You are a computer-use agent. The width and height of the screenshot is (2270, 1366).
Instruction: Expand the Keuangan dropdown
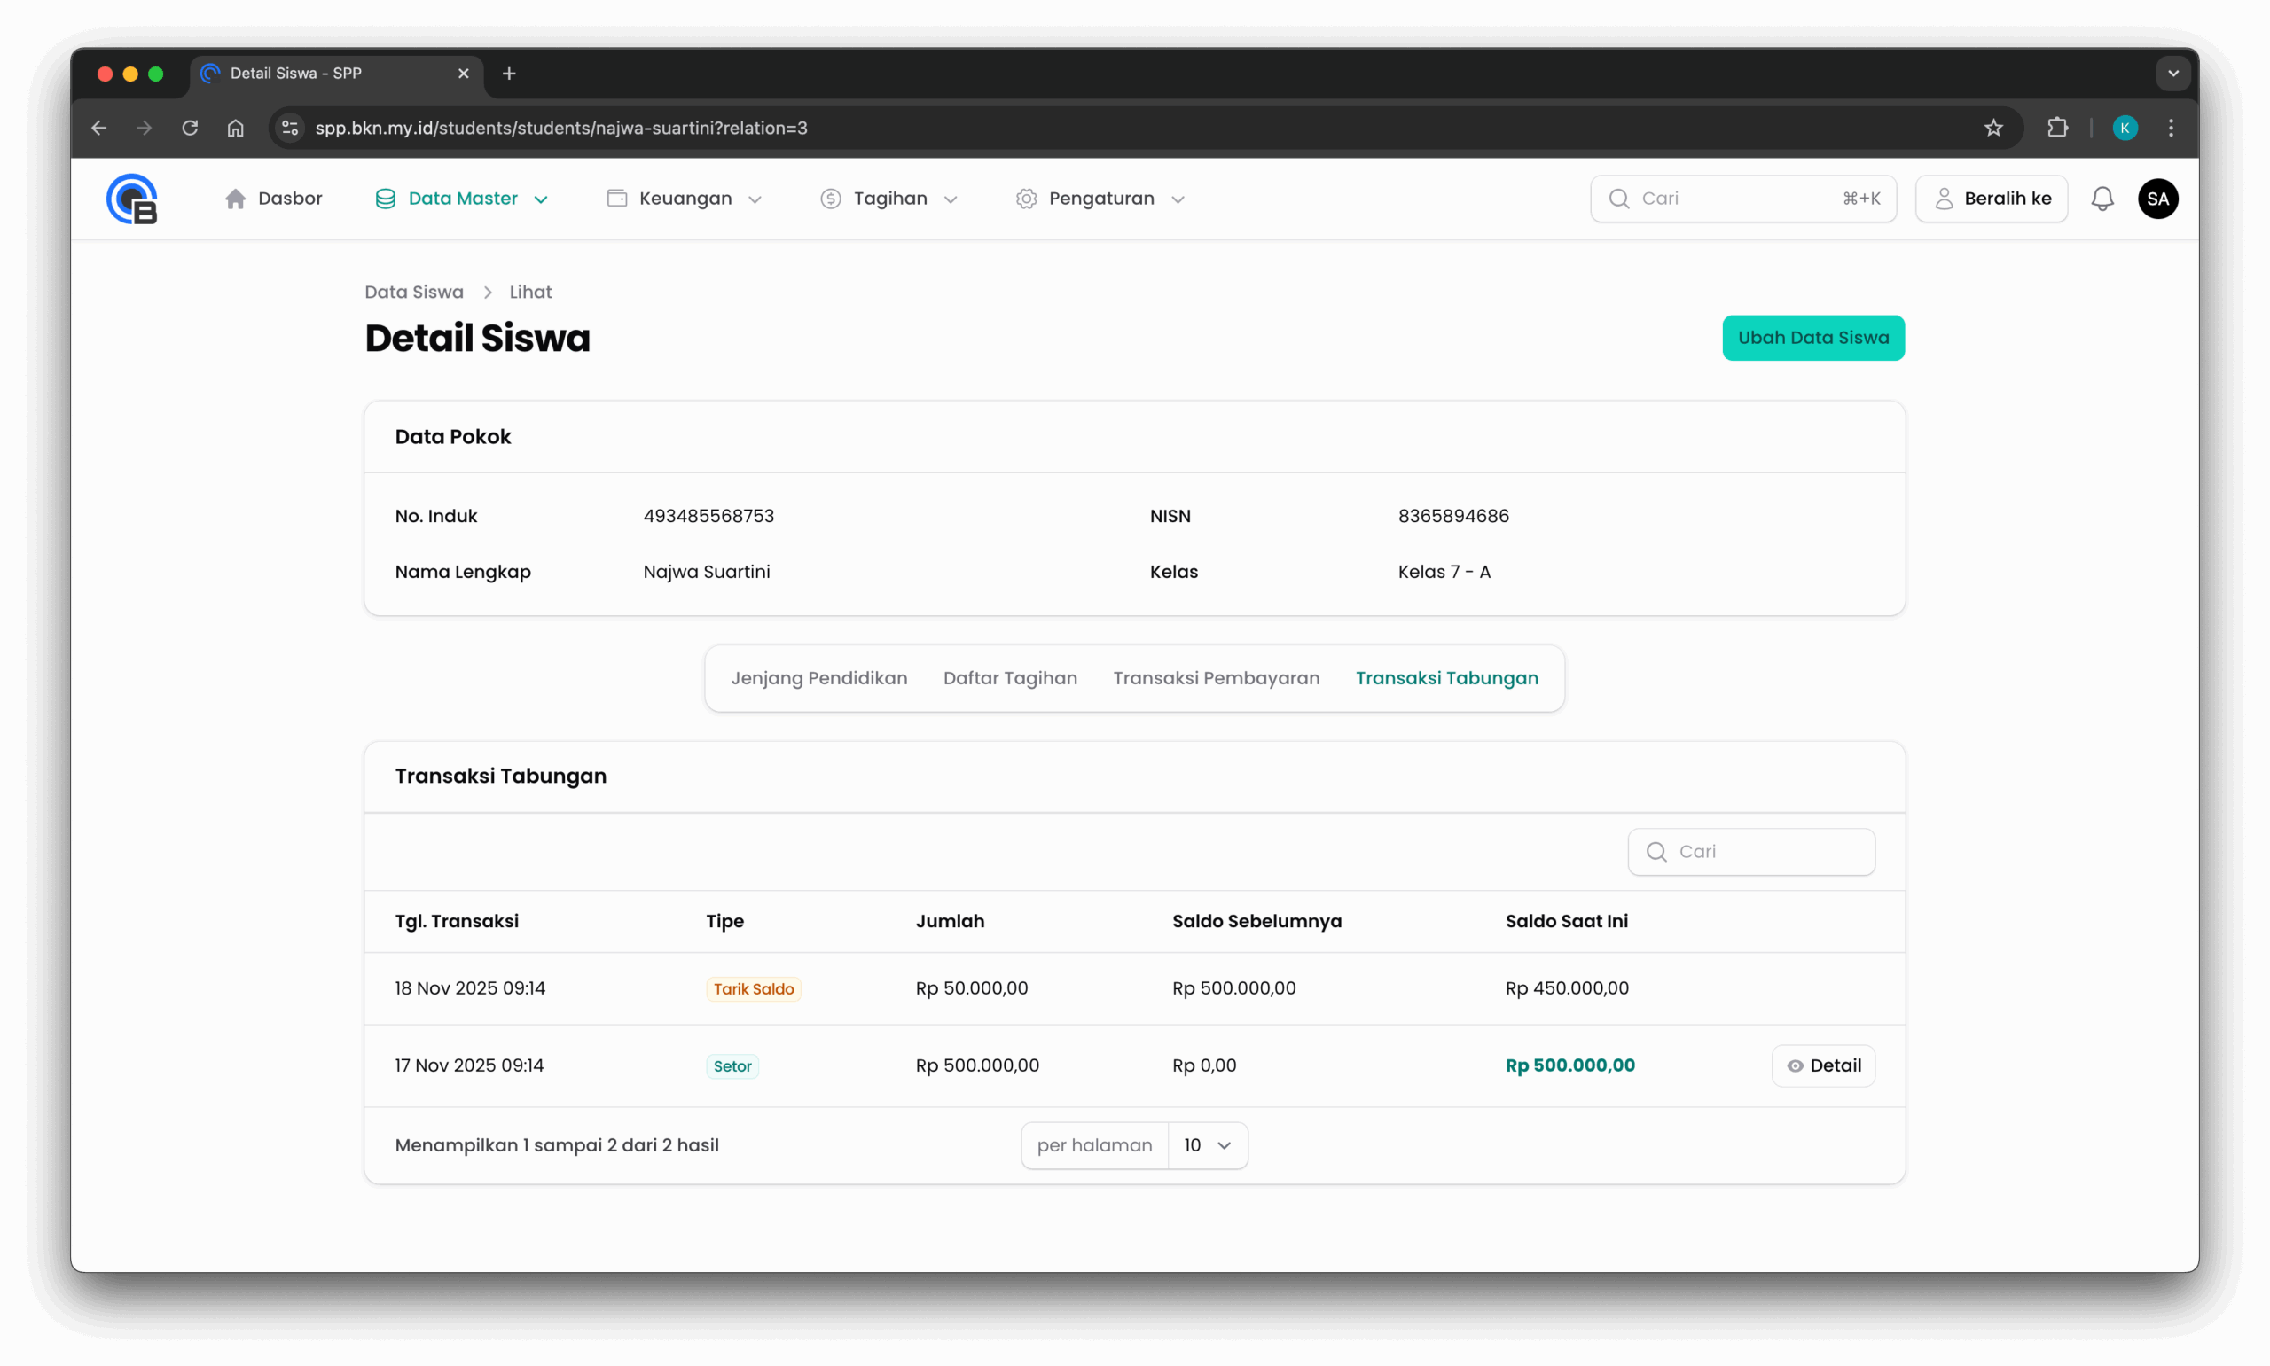(684, 199)
